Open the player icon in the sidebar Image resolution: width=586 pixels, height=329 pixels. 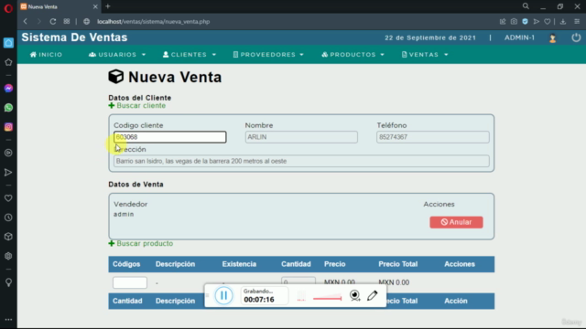click(8, 153)
